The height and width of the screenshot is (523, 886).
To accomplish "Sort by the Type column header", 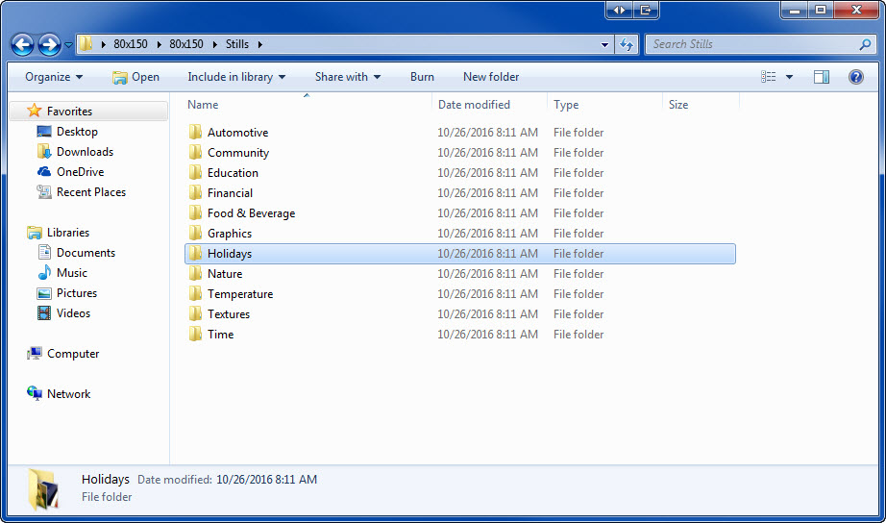I will tap(566, 105).
